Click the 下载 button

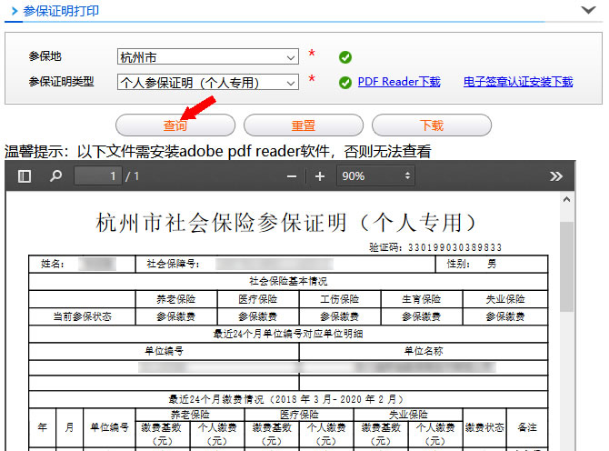[432, 125]
